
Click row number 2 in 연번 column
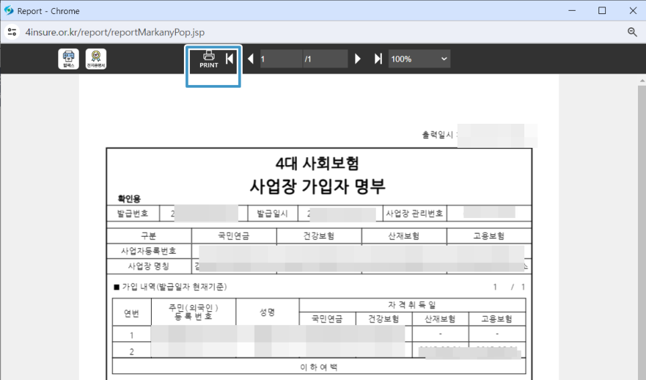pyautogui.click(x=132, y=351)
